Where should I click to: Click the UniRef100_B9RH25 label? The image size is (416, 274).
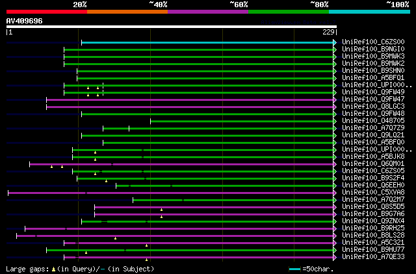coord(373,228)
